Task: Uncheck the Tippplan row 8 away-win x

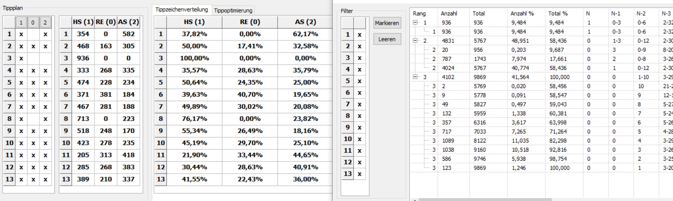Action: pyautogui.click(x=45, y=119)
